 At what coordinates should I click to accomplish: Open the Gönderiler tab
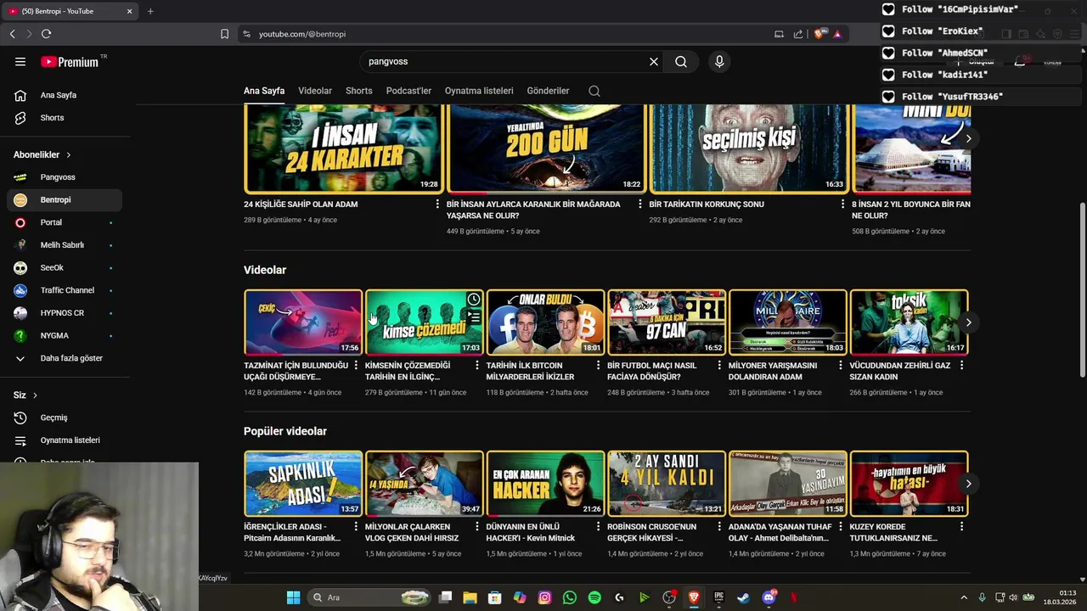tap(548, 91)
